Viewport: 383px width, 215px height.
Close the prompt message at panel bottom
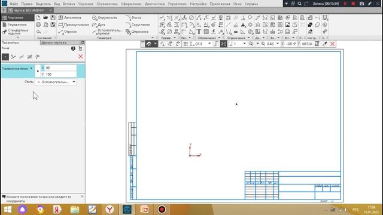(82, 196)
